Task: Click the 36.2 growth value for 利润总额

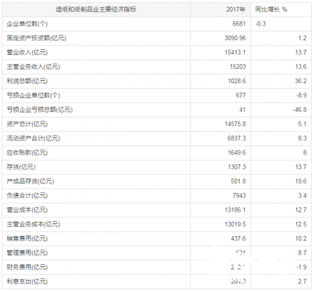Action: [300, 81]
